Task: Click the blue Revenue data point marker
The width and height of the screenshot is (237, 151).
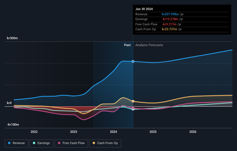Action: 133,61
